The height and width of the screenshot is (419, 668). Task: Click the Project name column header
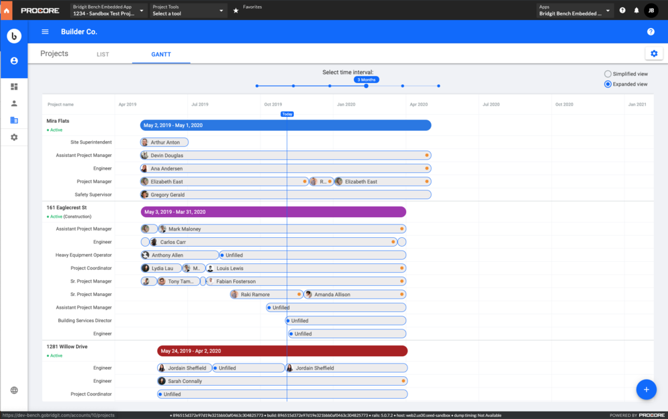click(61, 104)
